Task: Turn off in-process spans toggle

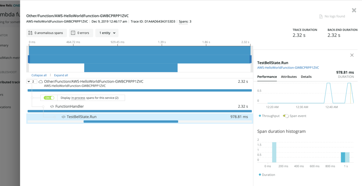Action: pos(49,98)
